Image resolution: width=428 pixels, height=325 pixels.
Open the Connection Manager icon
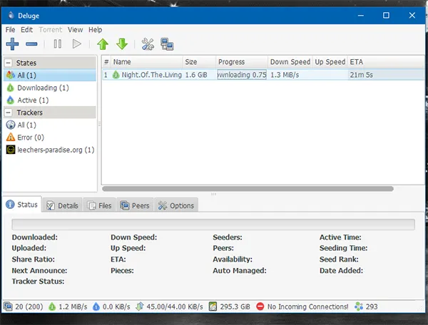(x=168, y=44)
